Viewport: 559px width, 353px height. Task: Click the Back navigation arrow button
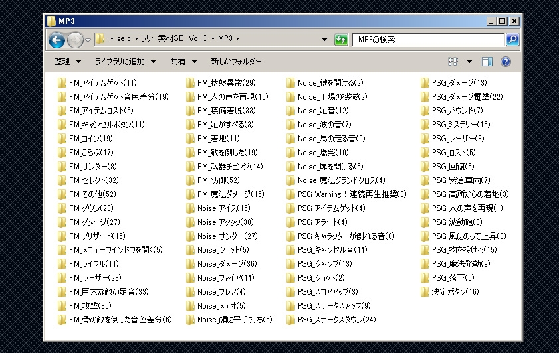tap(57, 40)
